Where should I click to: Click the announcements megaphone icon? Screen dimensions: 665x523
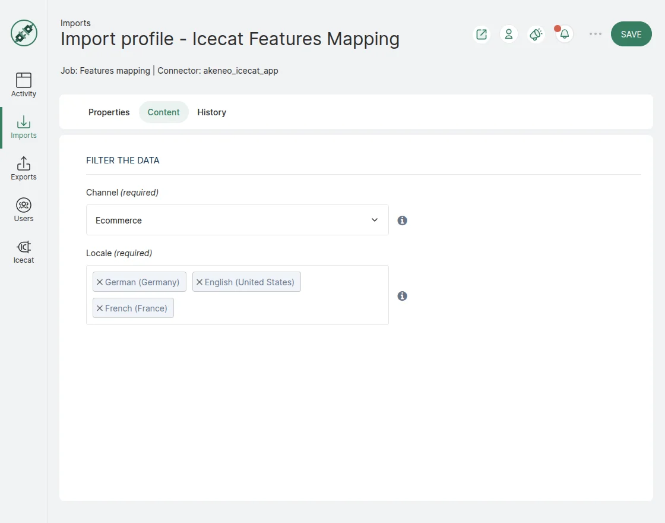coord(536,34)
